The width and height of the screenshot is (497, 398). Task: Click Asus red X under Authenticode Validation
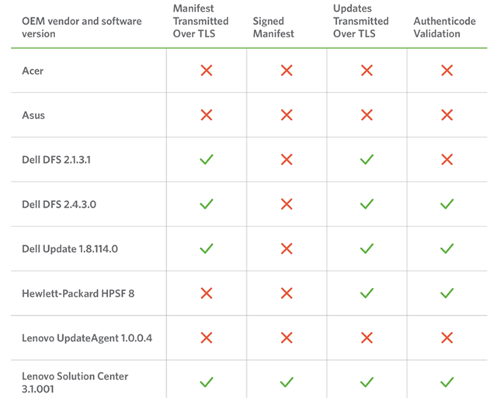pos(447,115)
